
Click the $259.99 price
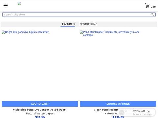118,117
